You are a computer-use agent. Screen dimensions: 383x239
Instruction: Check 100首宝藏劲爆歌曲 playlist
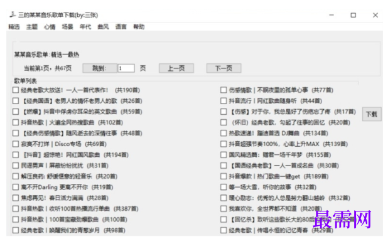pyautogui.click(x=16, y=220)
